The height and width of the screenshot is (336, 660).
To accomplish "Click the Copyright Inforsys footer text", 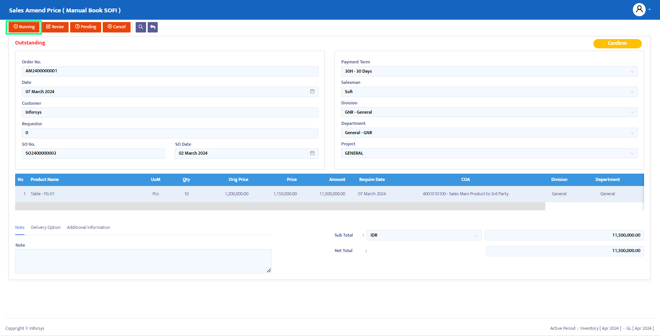I will [x=25, y=328].
